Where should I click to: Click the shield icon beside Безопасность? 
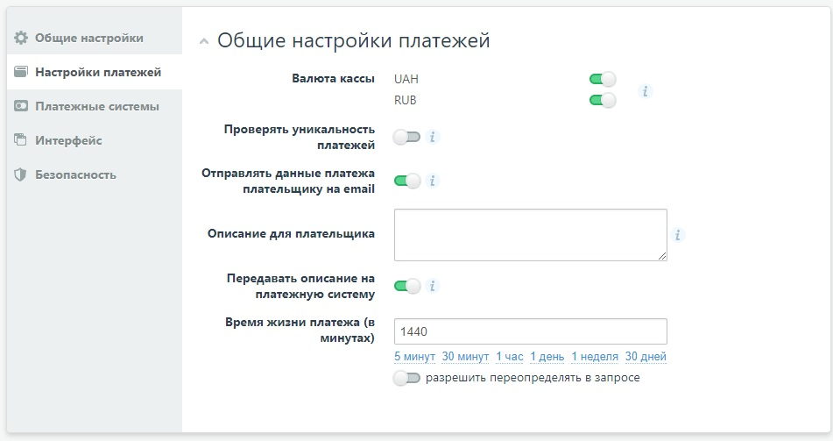point(21,174)
